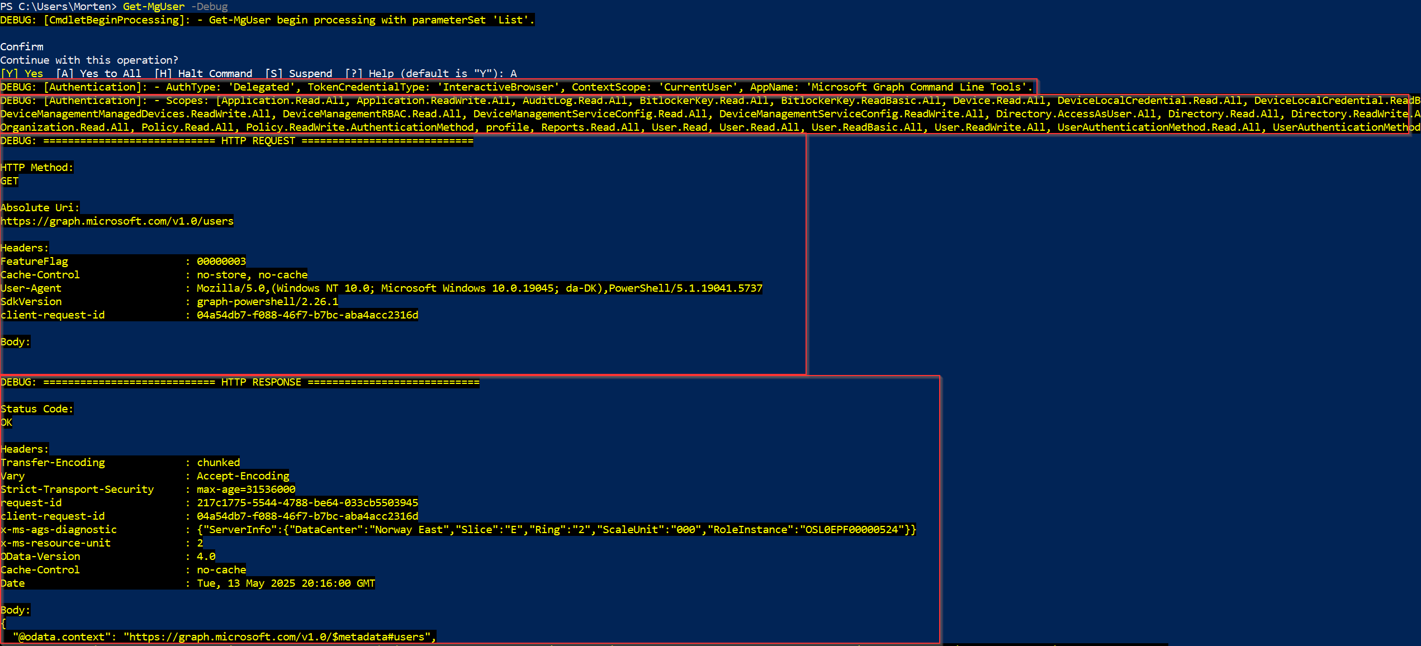Click SdkVersion 'graph-powershell/2.26.1'
This screenshot has width=1421, height=646.
[268, 302]
